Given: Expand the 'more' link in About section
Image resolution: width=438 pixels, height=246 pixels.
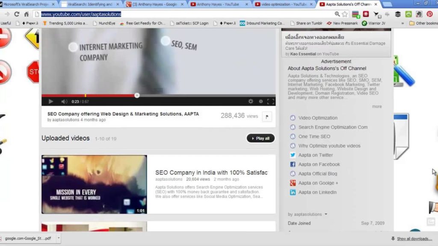Looking at the screenshot, I should point(376,106).
